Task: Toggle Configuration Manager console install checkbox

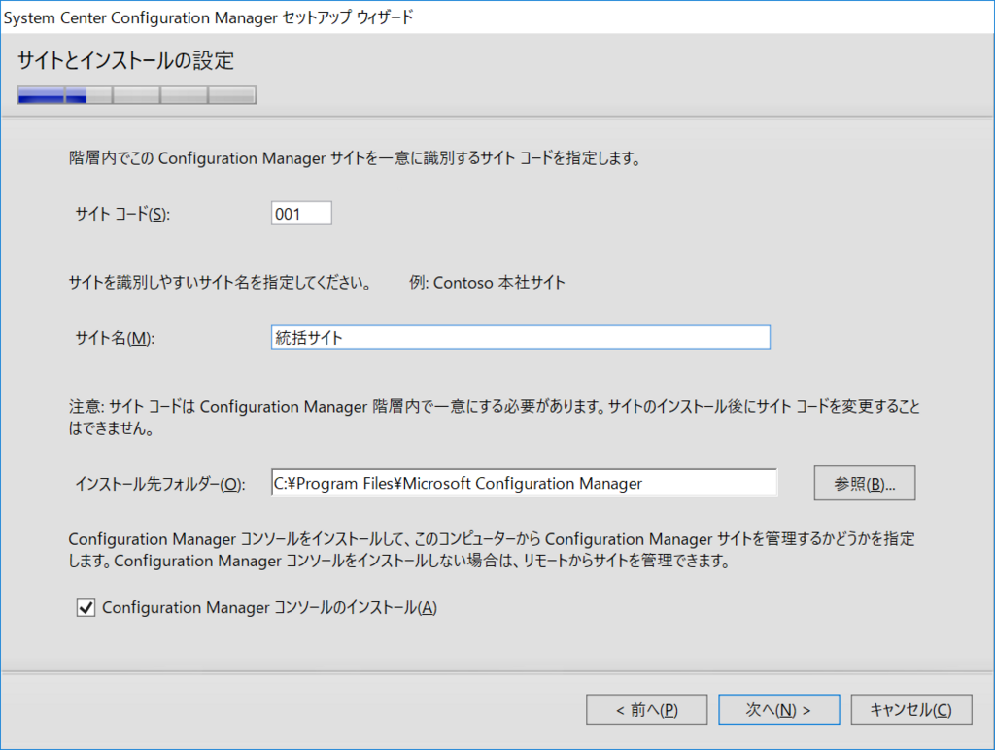Action: pyautogui.click(x=86, y=608)
